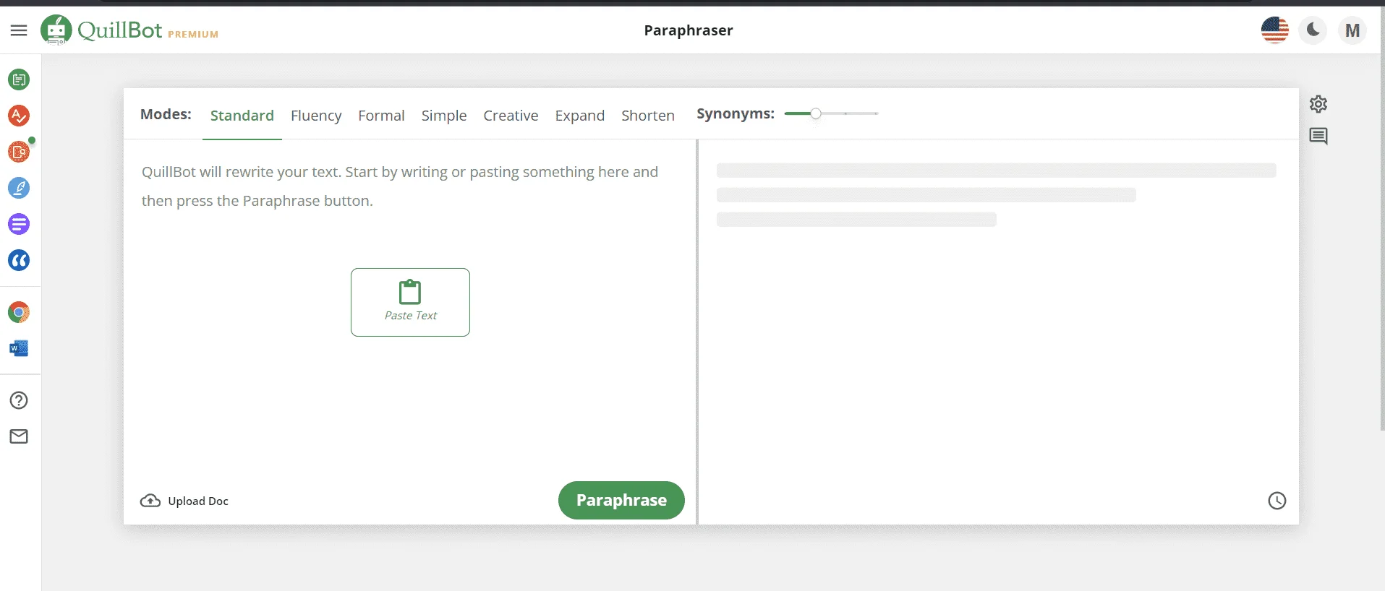Open the Citation Generator quote icon
Viewport: 1385px width, 591px height.
pos(19,260)
